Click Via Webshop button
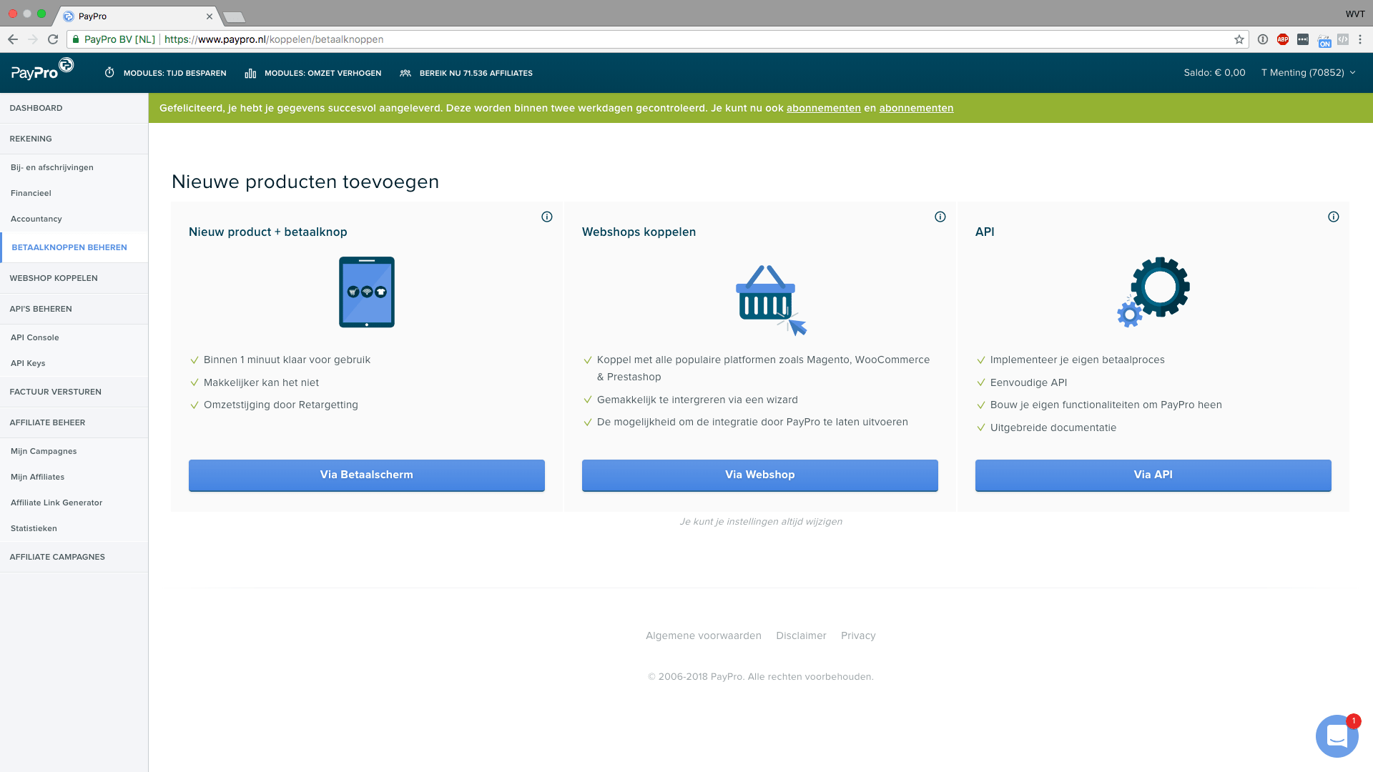The width and height of the screenshot is (1373, 772). pyautogui.click(x=760, y=475)
